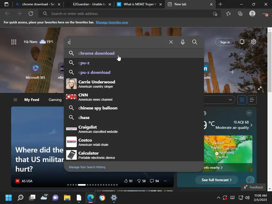Open the Brave browser taskbar icon

(x=102, y=198)
